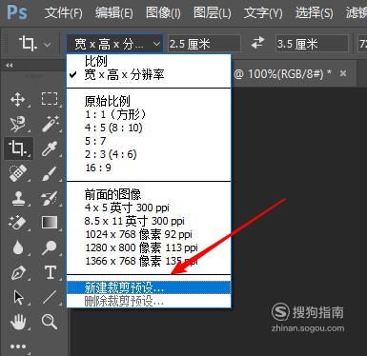Open the extra tools ellipsis menu
Screen dimensions: 367x356
point(18,346)
